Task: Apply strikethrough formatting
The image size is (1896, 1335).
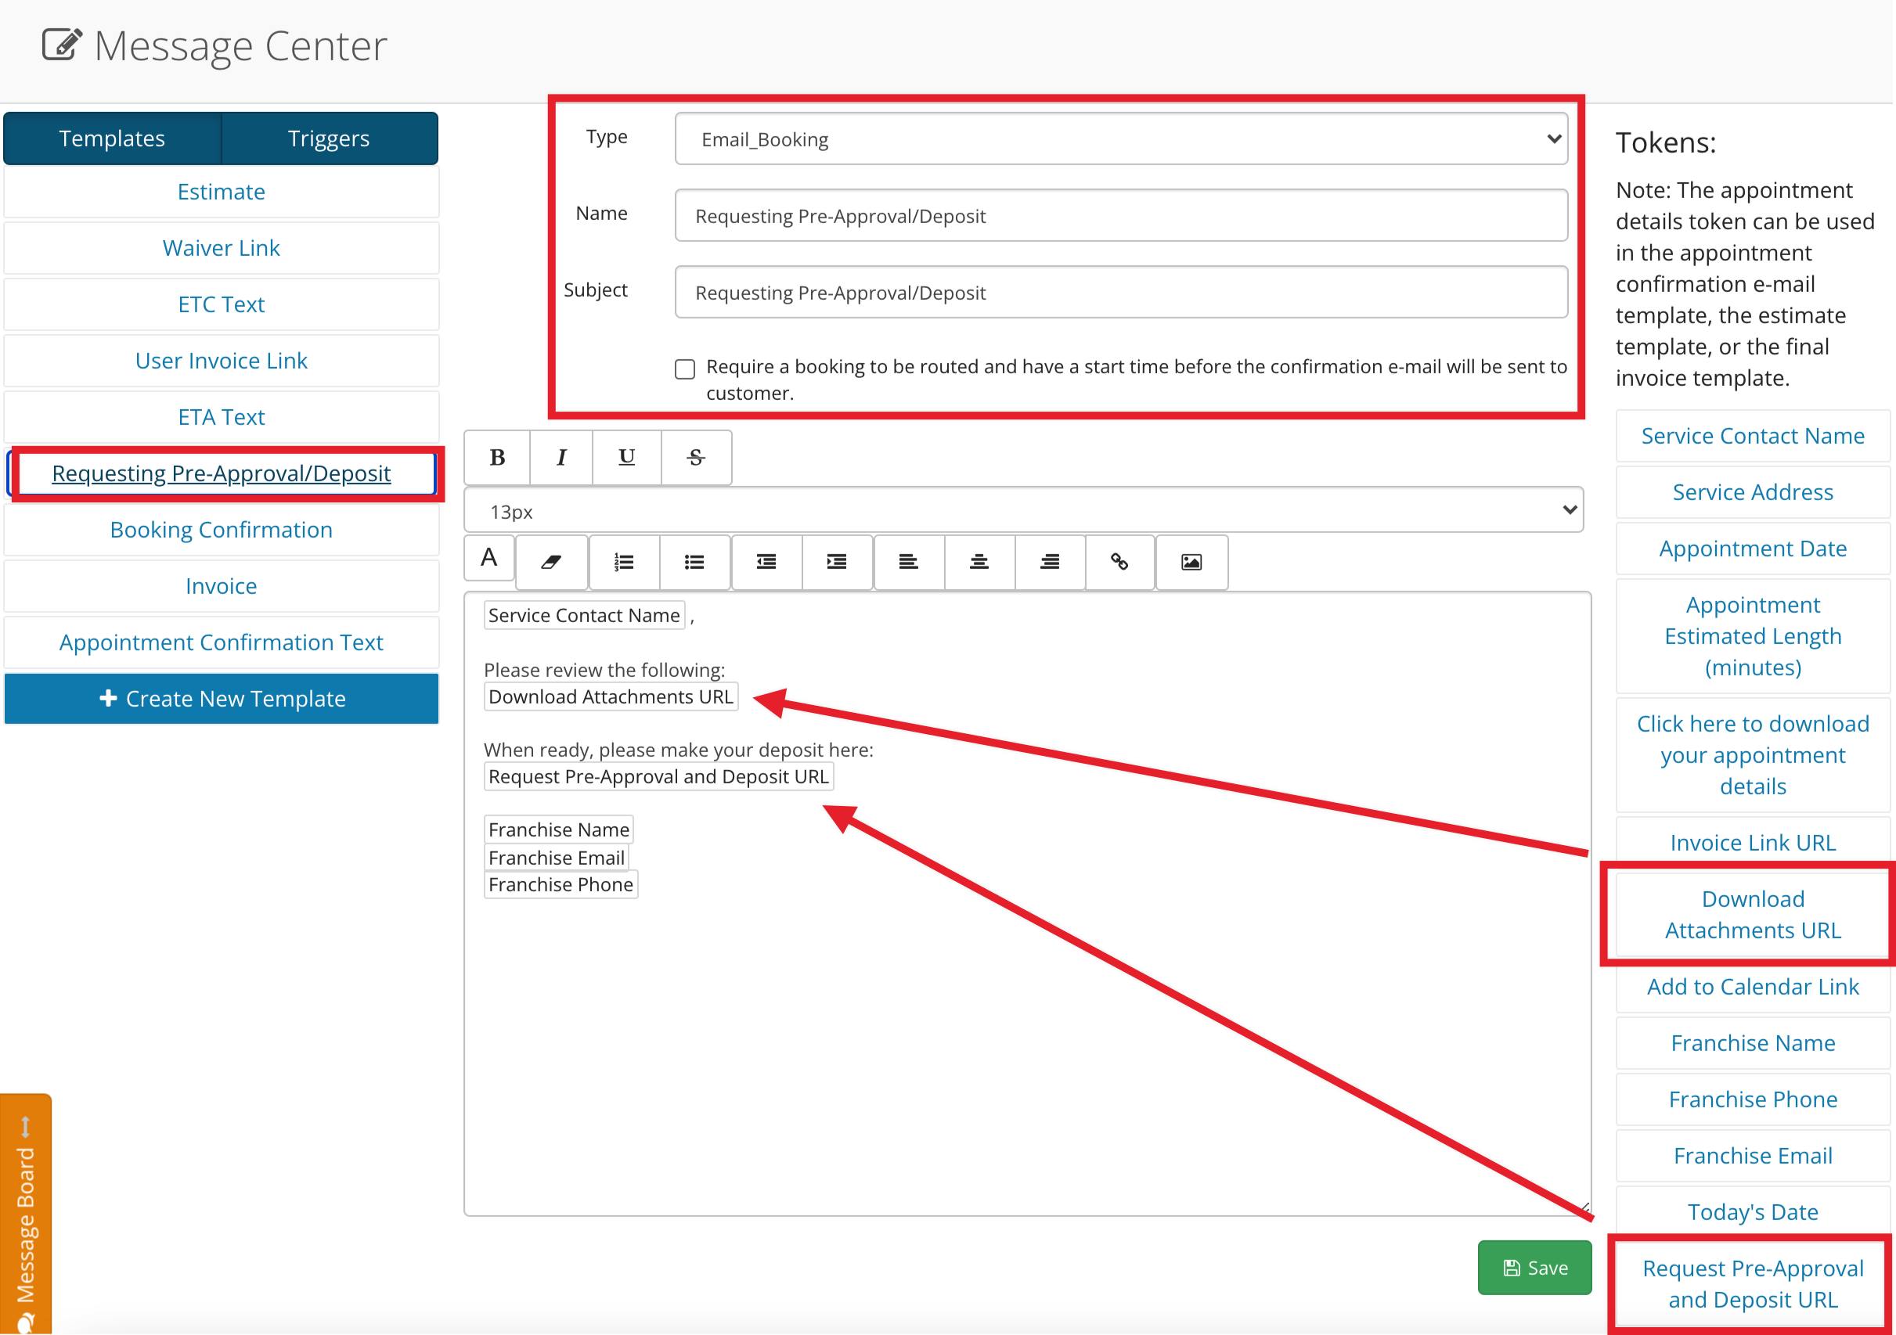Action: coord(696,457)
